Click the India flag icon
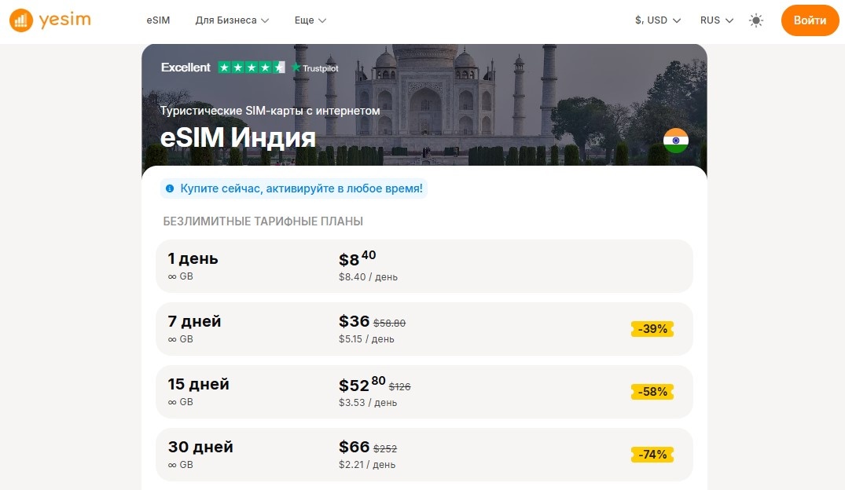Image resolution: width=845 pixels, height=490 pixels. pyautogui.click(x=674, y=141)
